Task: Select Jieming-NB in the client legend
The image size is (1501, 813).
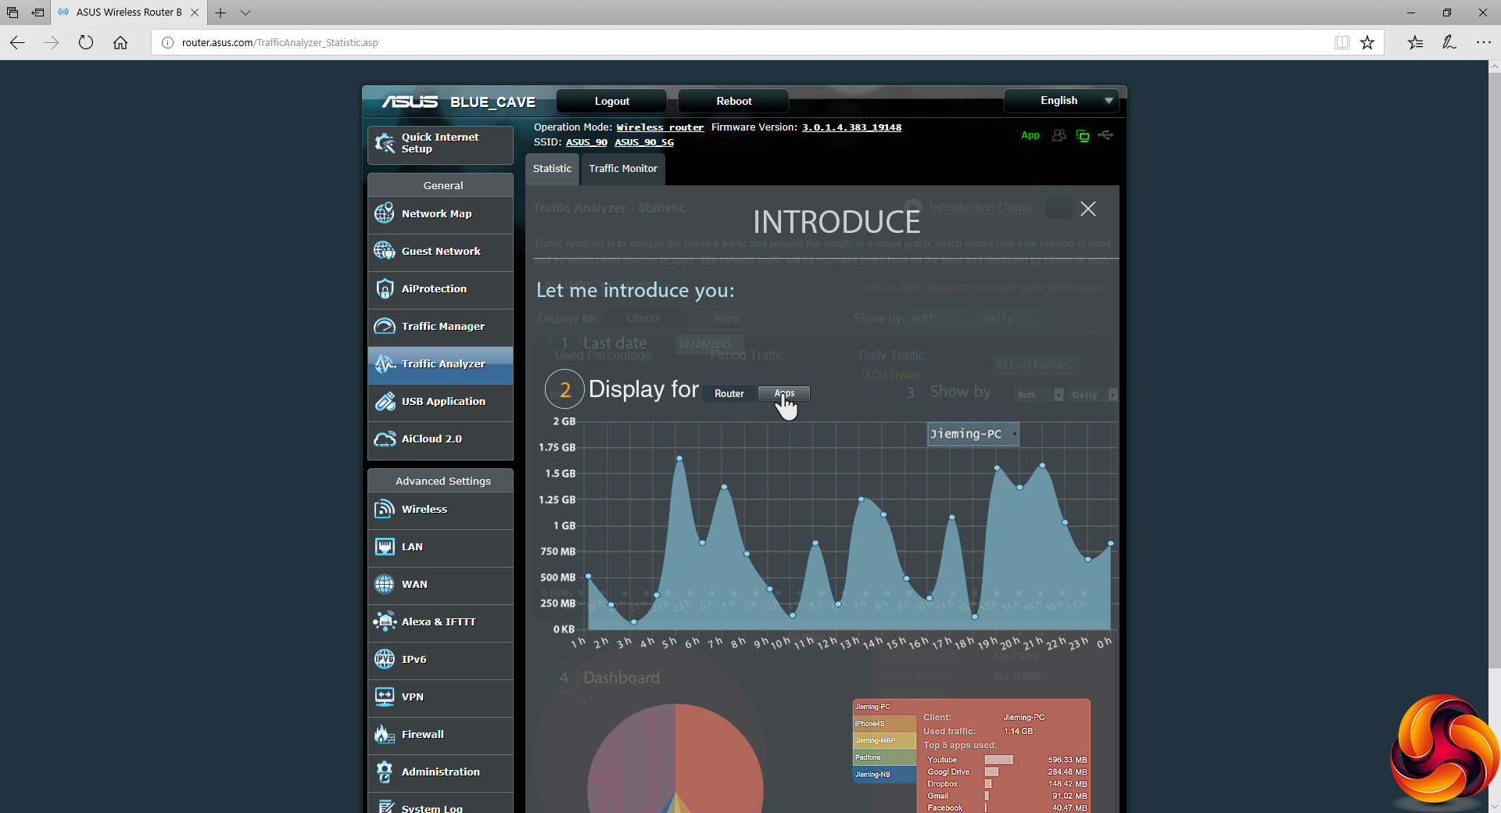Action: [884, 775]
